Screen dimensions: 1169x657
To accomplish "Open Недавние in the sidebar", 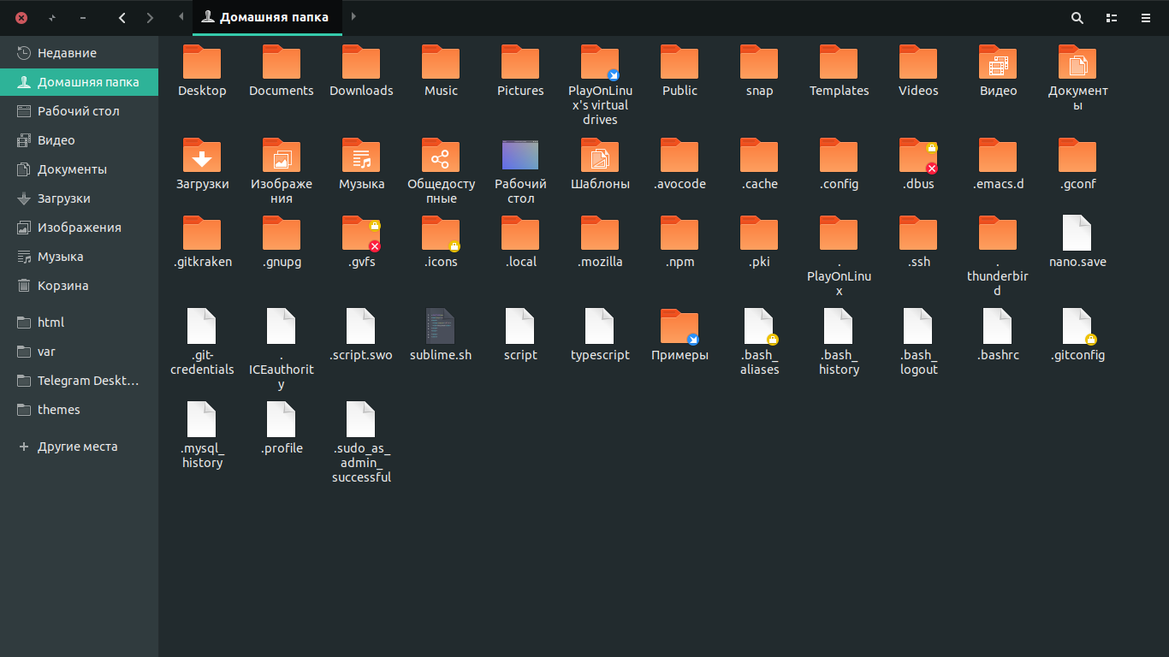I will [79, 53].
